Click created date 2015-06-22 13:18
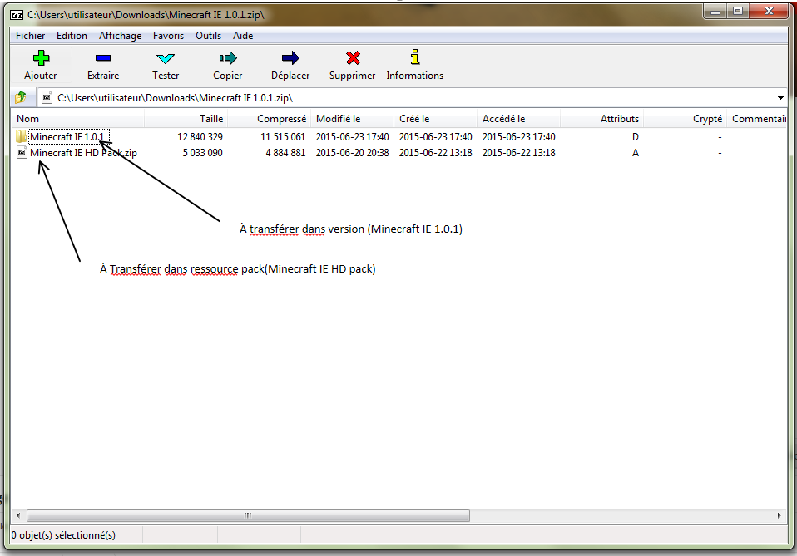This screenshot has height=556, width=797. click(x=436, y=152)
